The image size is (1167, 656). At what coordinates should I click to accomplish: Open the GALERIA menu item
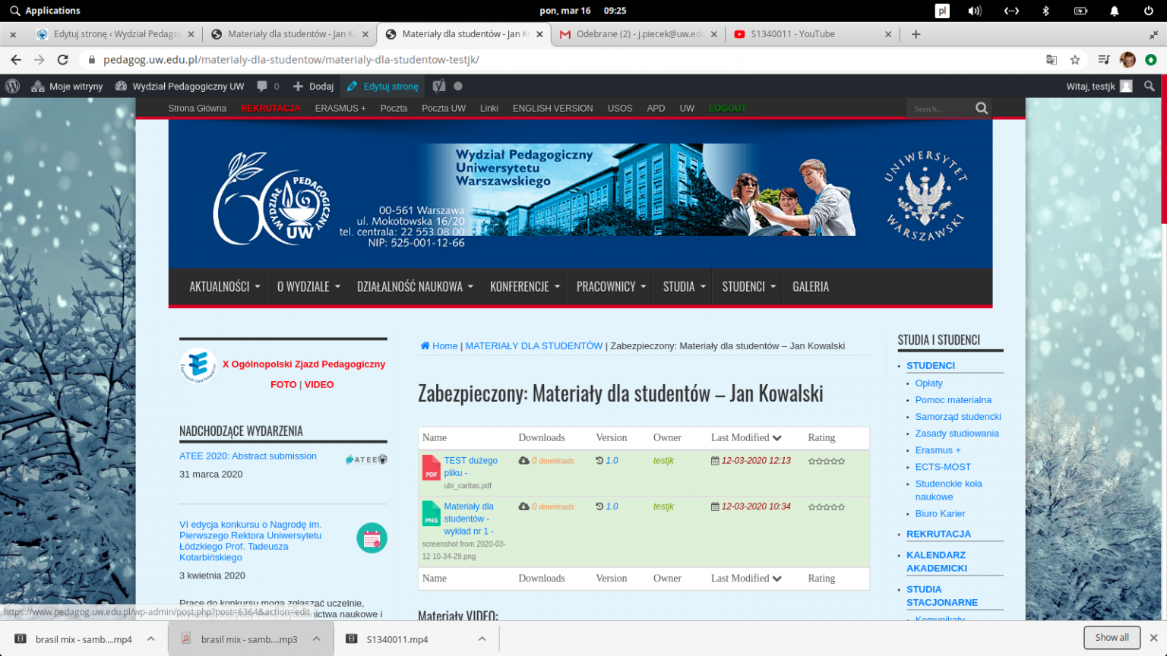click(x=811, y=286)
